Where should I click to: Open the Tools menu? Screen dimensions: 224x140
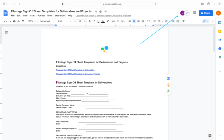tap(50, 16)
